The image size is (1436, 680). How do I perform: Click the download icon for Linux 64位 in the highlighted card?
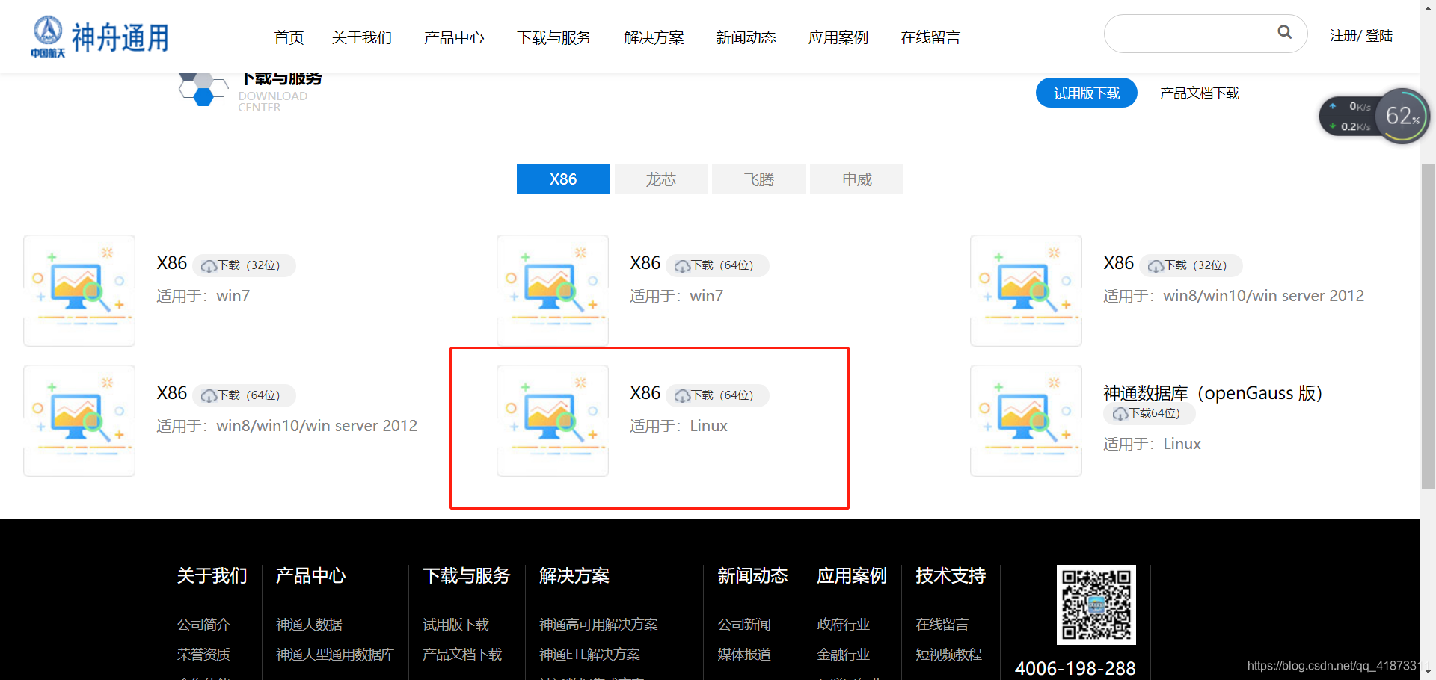coord(681,395)
